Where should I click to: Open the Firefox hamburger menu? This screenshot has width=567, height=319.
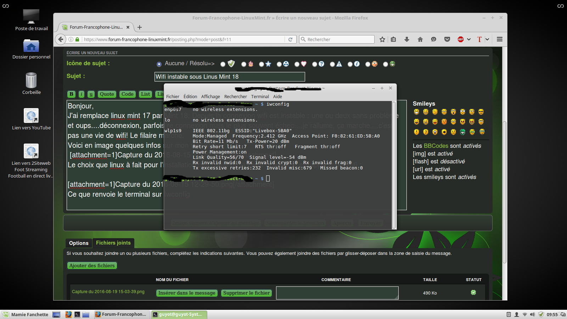500,39
